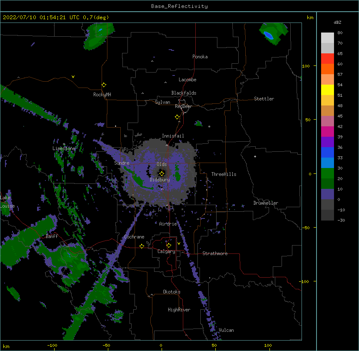Screen dimensions: 359x351
Task: Click the yellow diamond marker above Calgary label
Action: click(169, 246)
